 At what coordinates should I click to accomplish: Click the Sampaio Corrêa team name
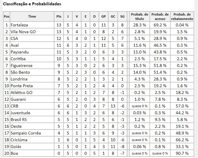pos(26,133)
